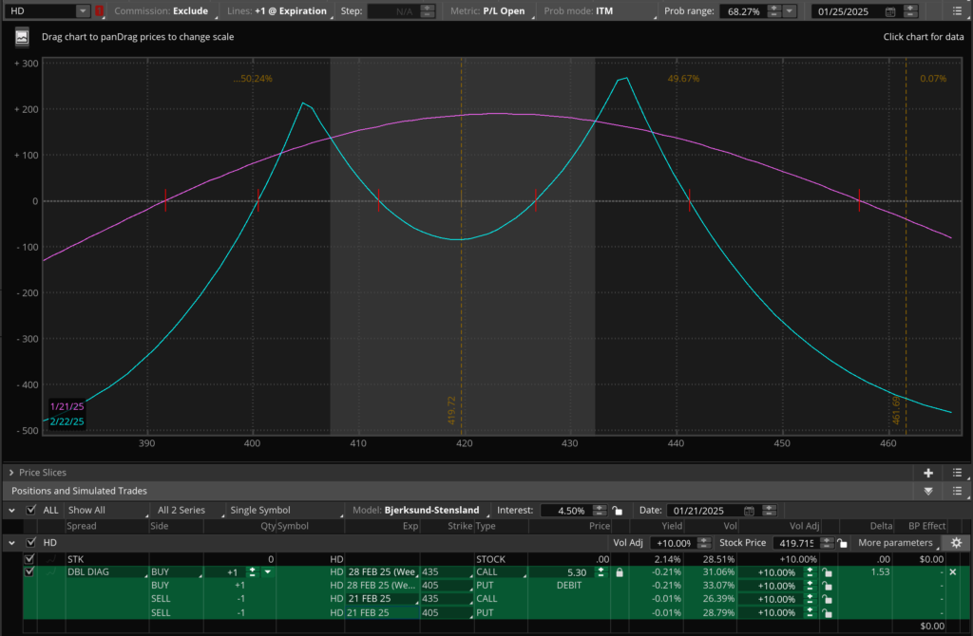Image resolution: width=973 pixels, height=636 pixels.
Task: Open the quantity dropdown arrow next to +1
Action: (267, 572)
